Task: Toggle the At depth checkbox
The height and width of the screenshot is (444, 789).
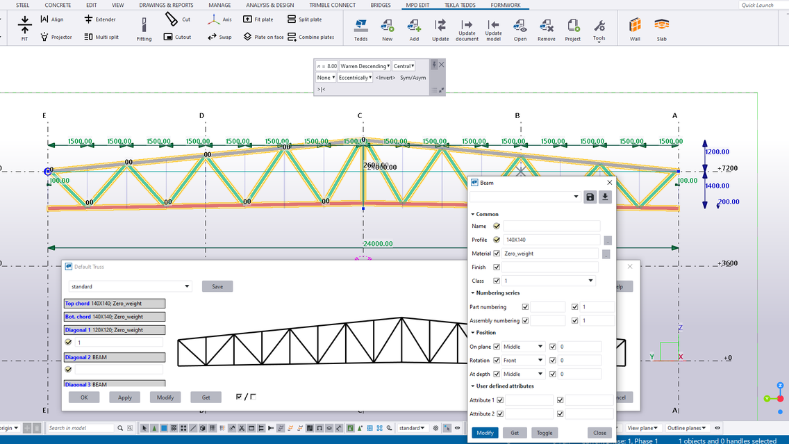Action: 497,374
